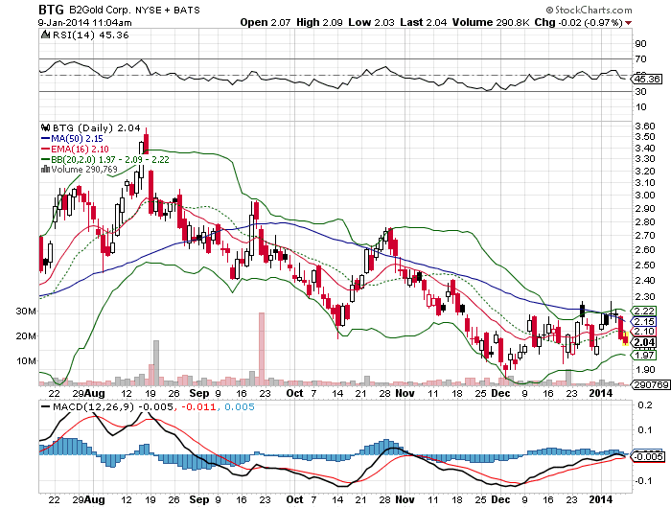Click the Dec label under the price chart
This screenshot has width=671, height=508.
(x=500, y=393)
